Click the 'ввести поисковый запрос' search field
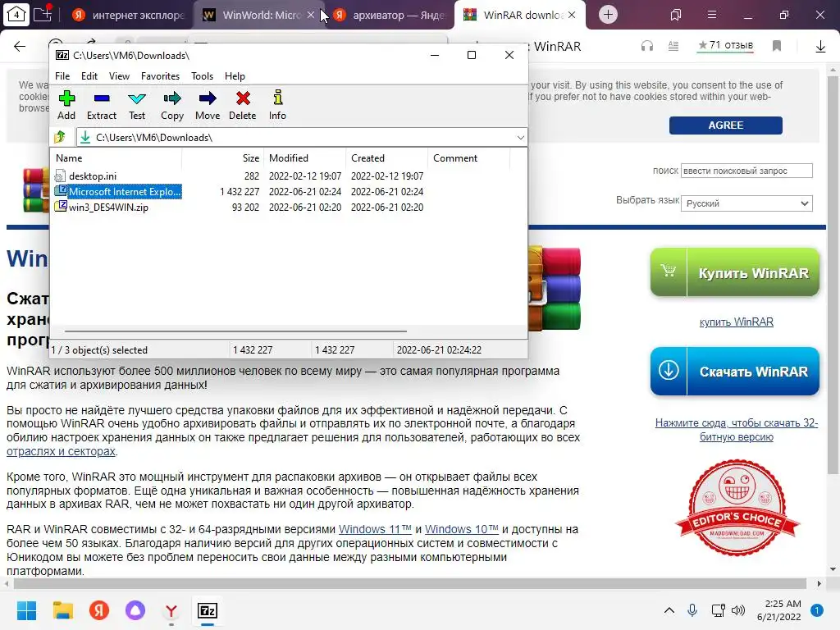The width and height of the screenshot is (840, 630). pyautogui.click(x=746, y=171)
